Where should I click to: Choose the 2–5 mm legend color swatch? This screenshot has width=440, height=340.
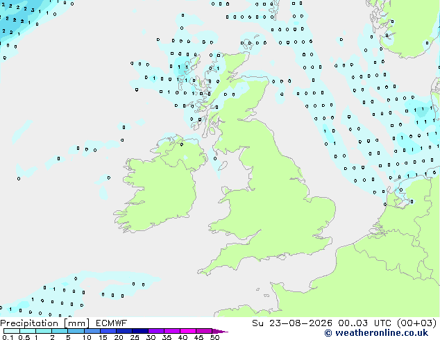tap(60, 331)
